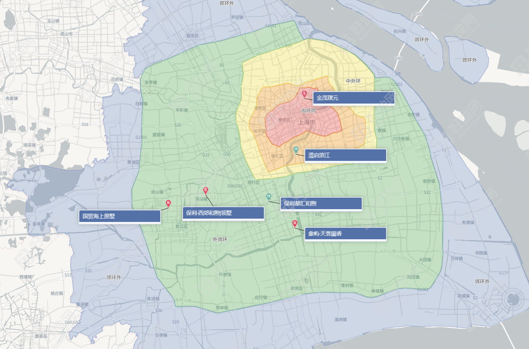The width and height of the screenshot is (529, 349).
Task: Click the 内环内 zone label in red area
Action: 308,111
